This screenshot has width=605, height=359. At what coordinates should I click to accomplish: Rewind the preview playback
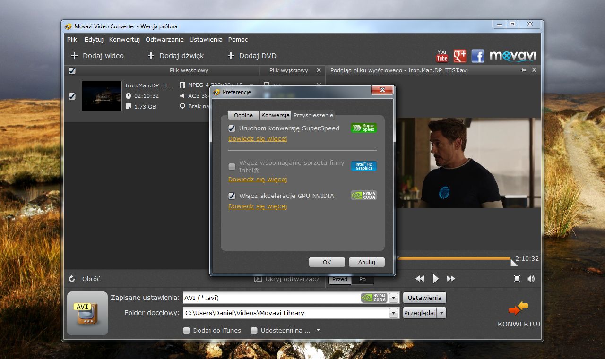click(x=420, y=279)
